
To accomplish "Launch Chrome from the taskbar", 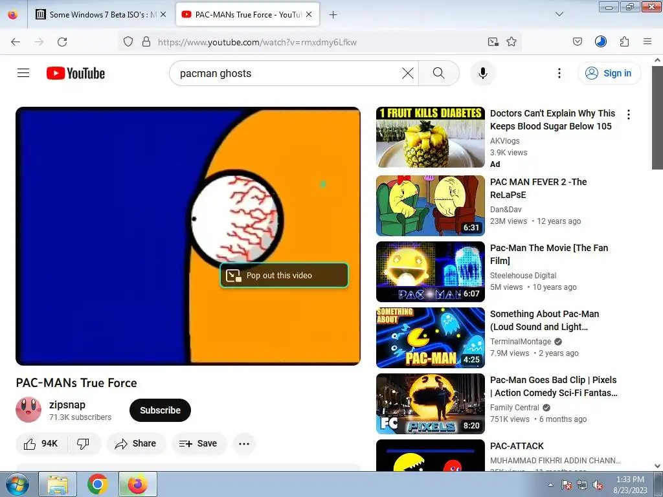I will (98, 484).
